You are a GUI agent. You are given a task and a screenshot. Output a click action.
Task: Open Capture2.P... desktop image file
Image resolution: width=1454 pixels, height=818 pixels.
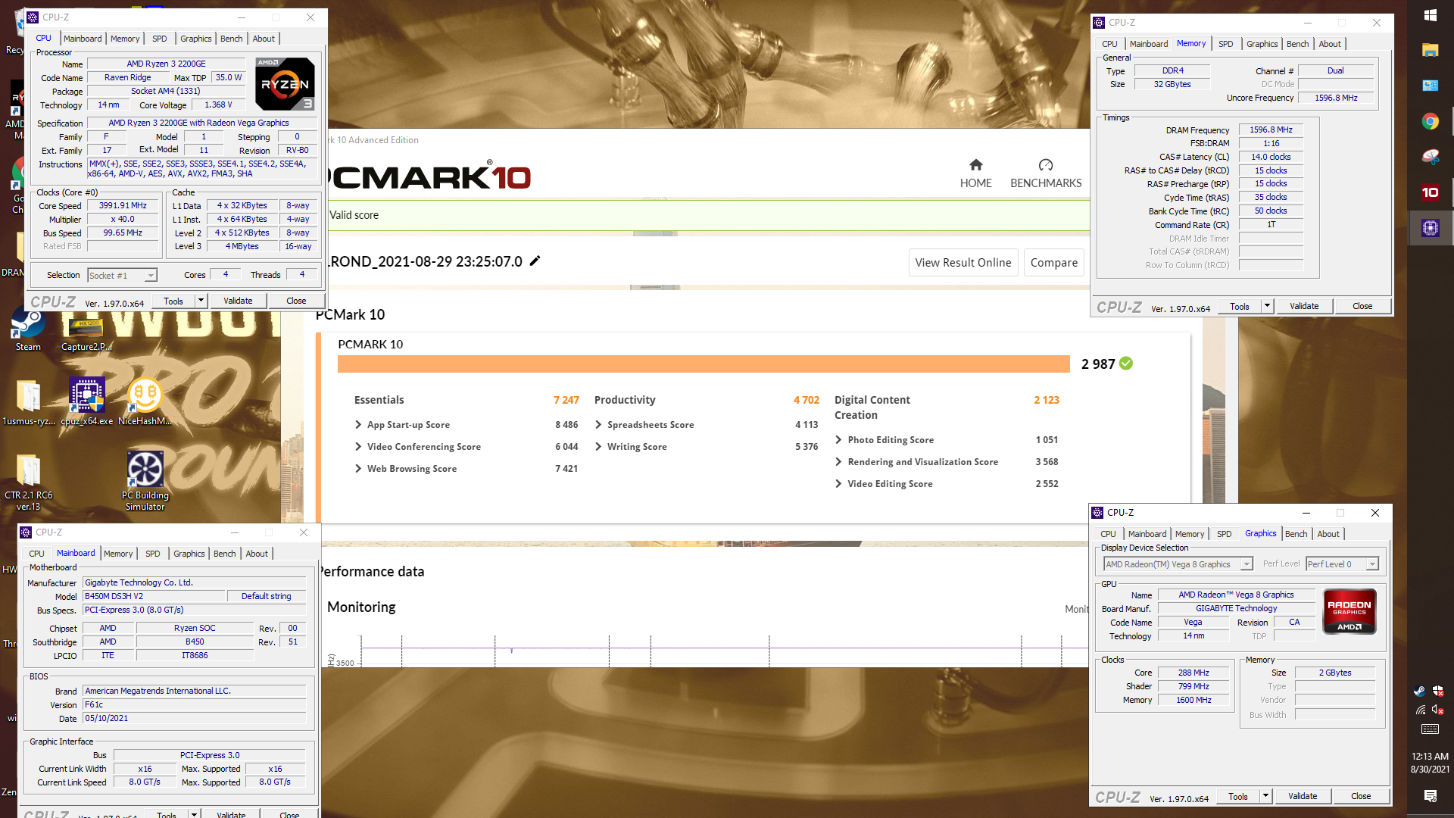tap(86, 333)
